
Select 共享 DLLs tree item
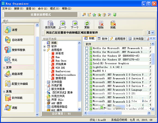coord(57,100)
